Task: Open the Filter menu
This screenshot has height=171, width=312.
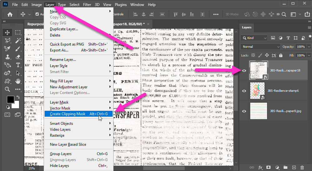Action: point(87,4)
